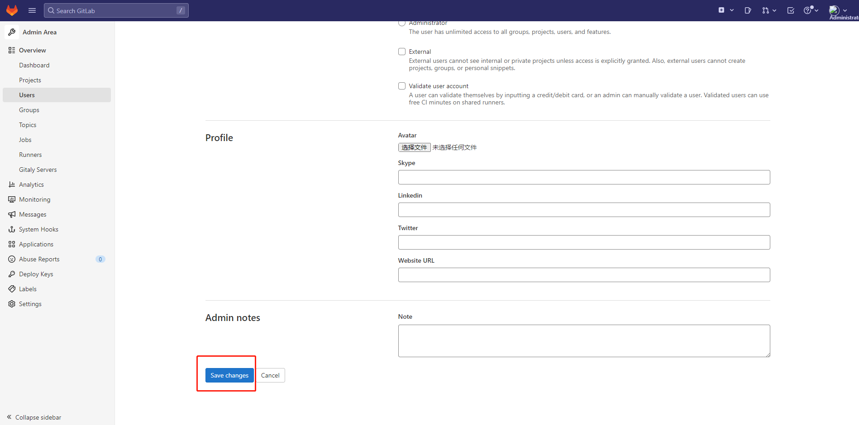
Task: Click the Search GitLab field
Action: pyautogui.click(x=116, y=10)
